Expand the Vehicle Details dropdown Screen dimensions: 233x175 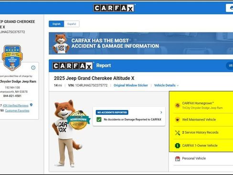coord(166,86)
